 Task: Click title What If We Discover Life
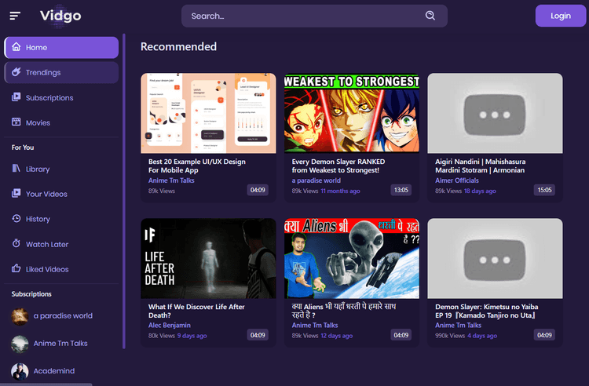pyautogui.click(x=196, y=311)
